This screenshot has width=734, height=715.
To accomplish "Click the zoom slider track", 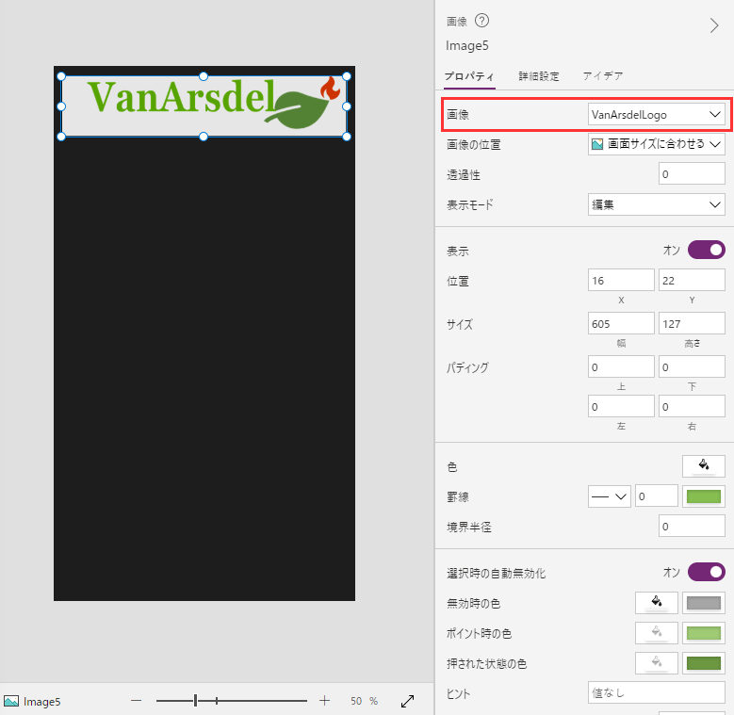I will 232,701.
